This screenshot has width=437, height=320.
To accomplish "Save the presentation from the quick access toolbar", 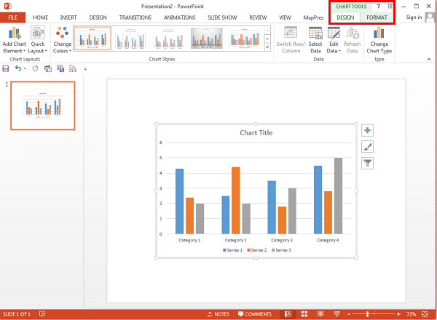I will click(x=6, y=68).
